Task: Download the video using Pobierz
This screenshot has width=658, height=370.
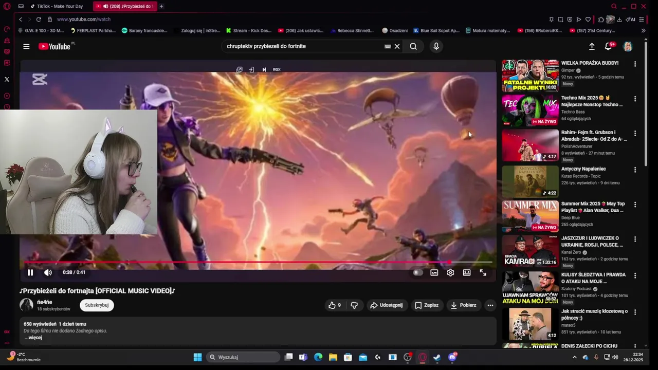Action: coord(464,305)
